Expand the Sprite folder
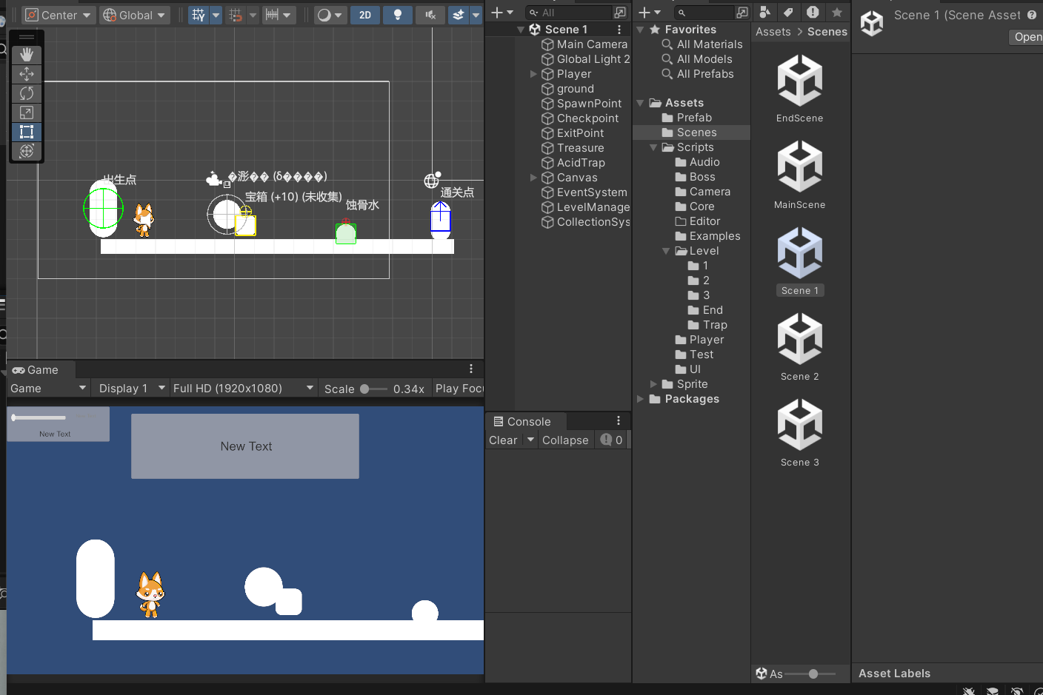 [x=653, y=384]
